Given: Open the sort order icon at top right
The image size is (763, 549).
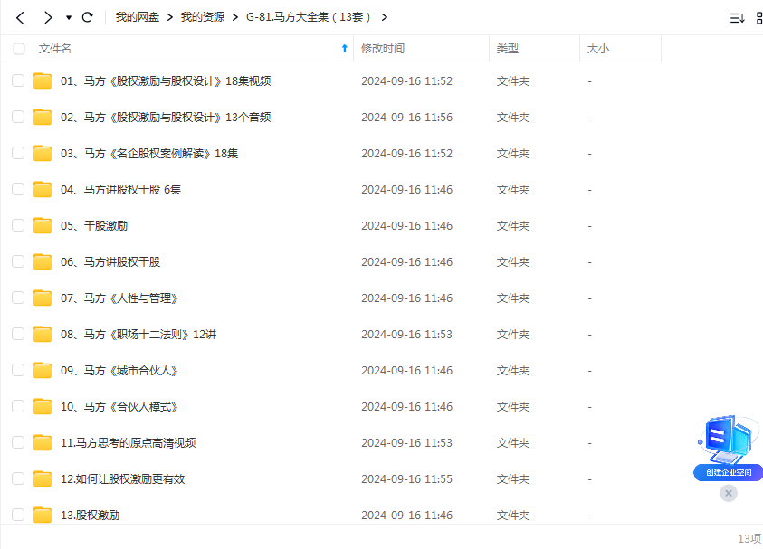Looking at the screenshot, I should click(x=736, y=17).
